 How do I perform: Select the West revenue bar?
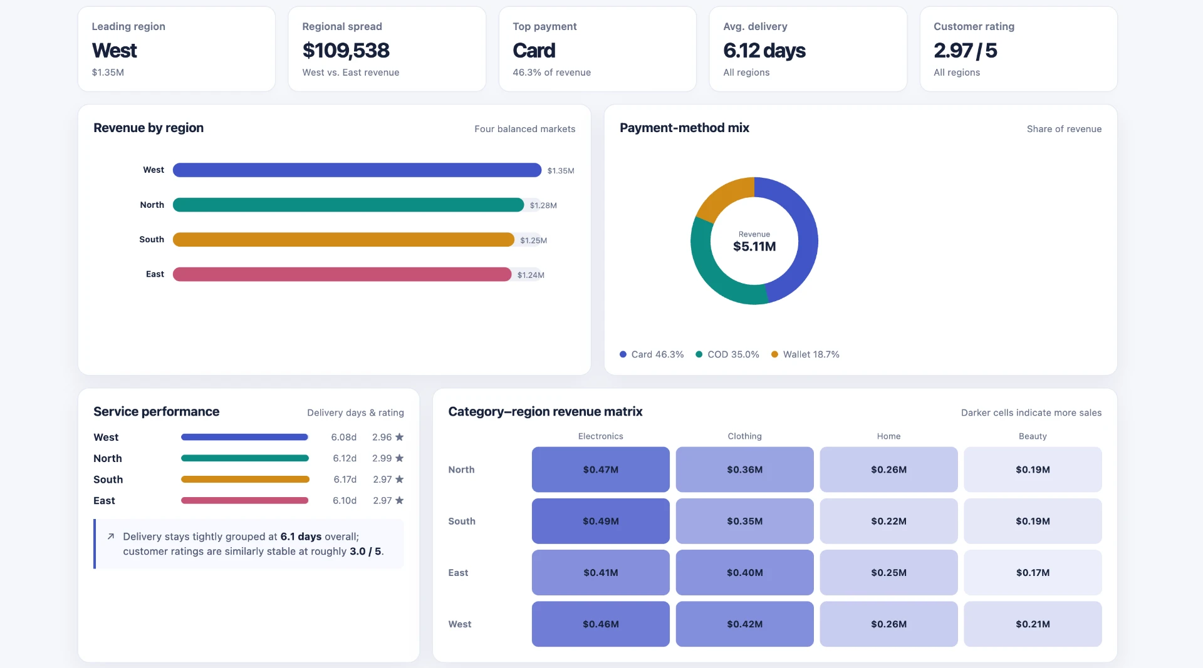(357, 170)
